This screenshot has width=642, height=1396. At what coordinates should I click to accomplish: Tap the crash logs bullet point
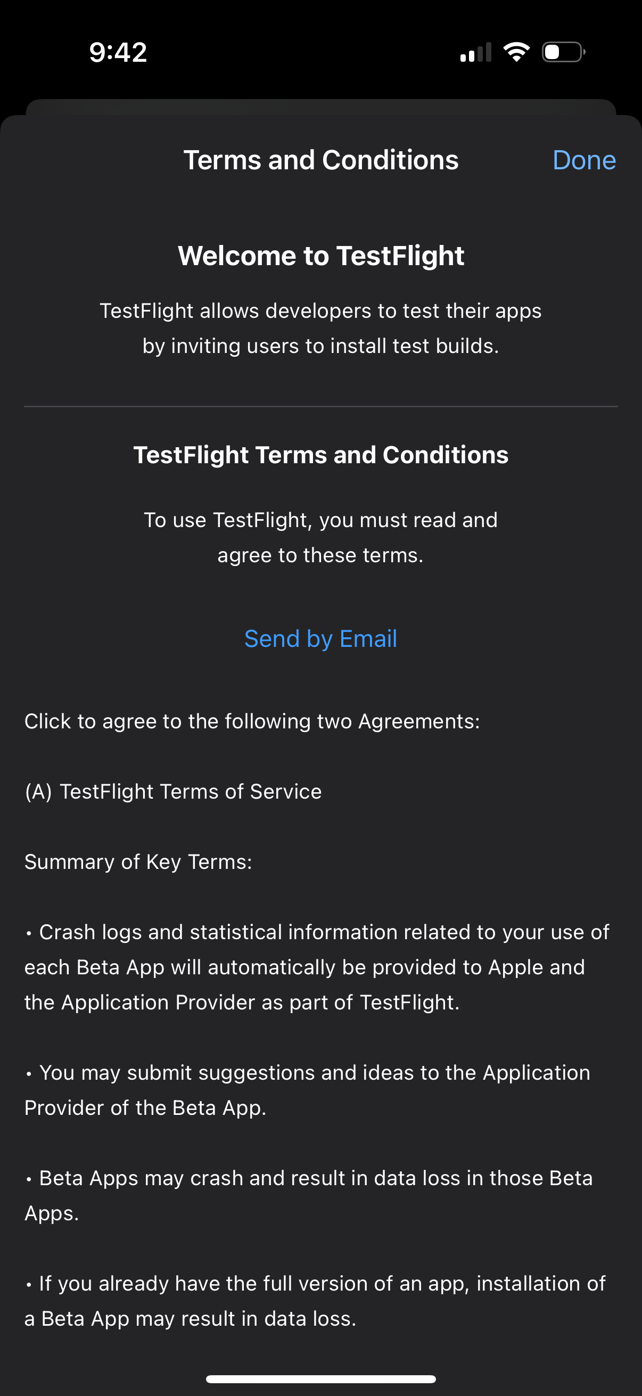point(316,967)
